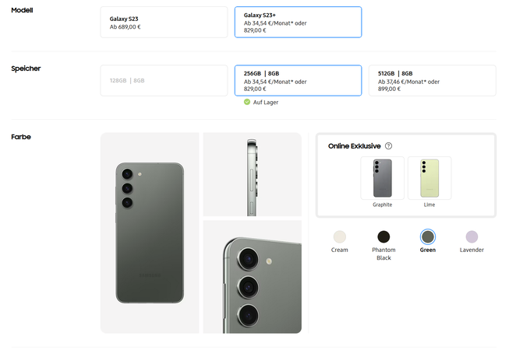Pick the Cream color swatch
Screen dimensions: 509x350
[339, 236]
